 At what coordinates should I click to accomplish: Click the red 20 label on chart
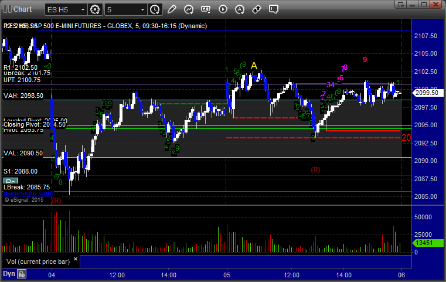click(x=406, y=138)
